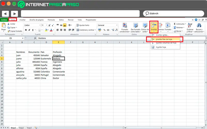Viewport: 207px width, 129px height.
Task: Apply the red font color A
Action: (51, 30)
